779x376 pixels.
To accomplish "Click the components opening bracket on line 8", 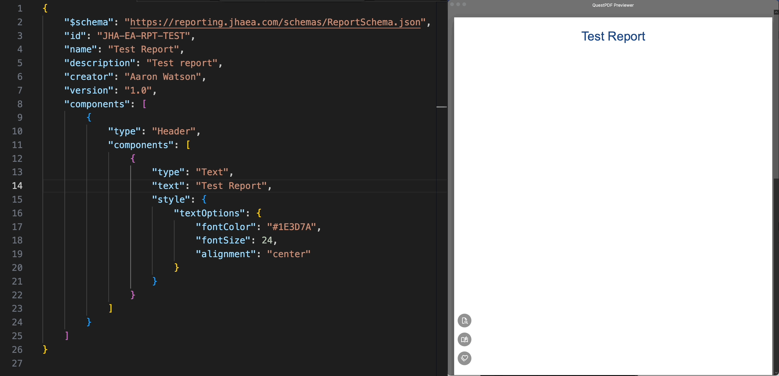I will click(x=144, y=104).
